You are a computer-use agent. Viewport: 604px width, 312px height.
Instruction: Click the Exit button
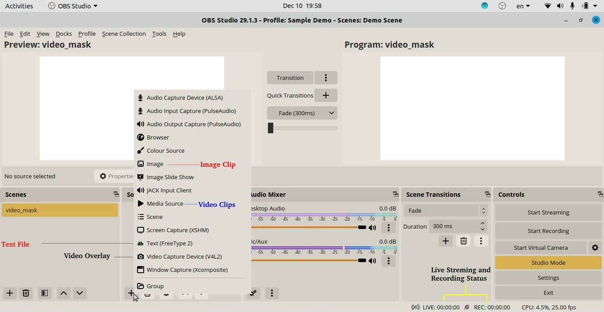tap(548, 293)
